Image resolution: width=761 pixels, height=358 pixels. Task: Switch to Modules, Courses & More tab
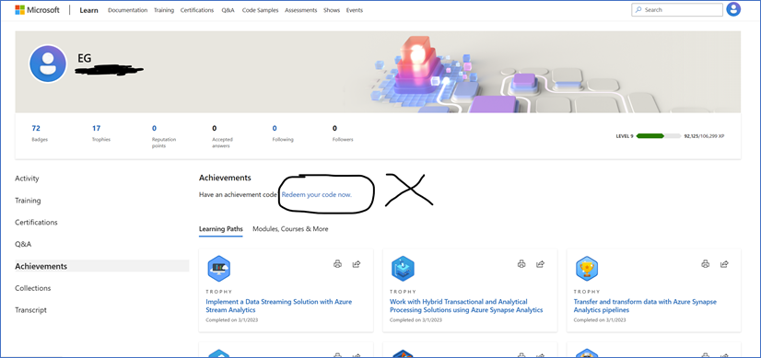[x=290, y=229]
